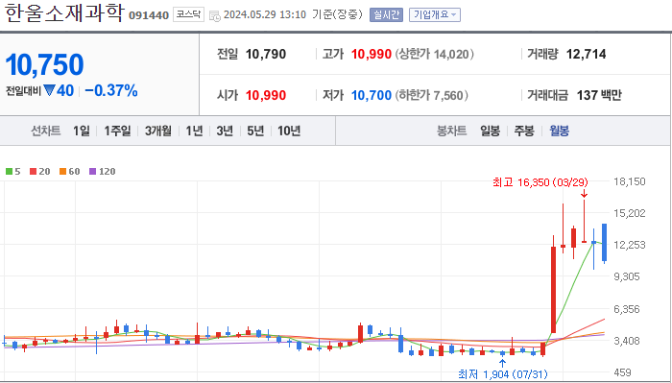The height and width of the screenshot is (383, 672).
Task: Click the 거래량 value 12,714
Action: [586, 54]
